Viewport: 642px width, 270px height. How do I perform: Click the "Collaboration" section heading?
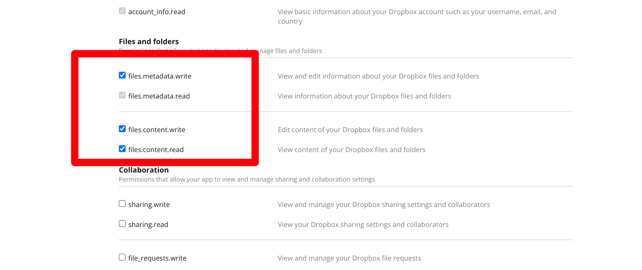144,170
